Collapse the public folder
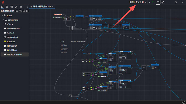Screen dimensions: 186x104 pyautogui.click(x=2, y=16)
